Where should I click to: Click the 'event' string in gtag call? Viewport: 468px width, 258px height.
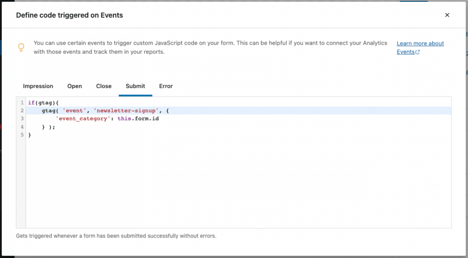(74, 111)
